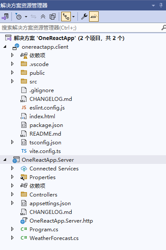Open the pending changes filter clock icon
This screenshot has height=250, width=166.
19,17
